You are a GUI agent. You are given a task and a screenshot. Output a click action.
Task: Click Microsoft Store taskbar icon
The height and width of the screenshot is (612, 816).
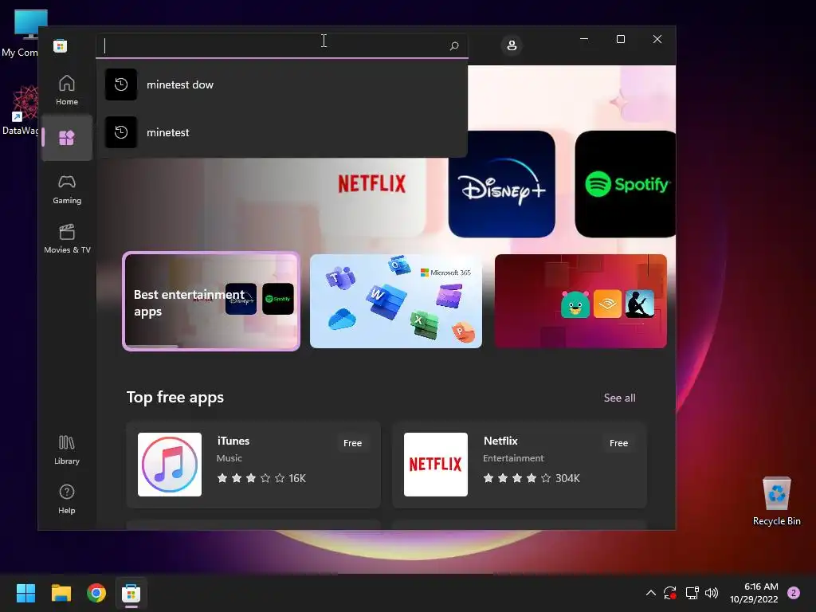131,593
